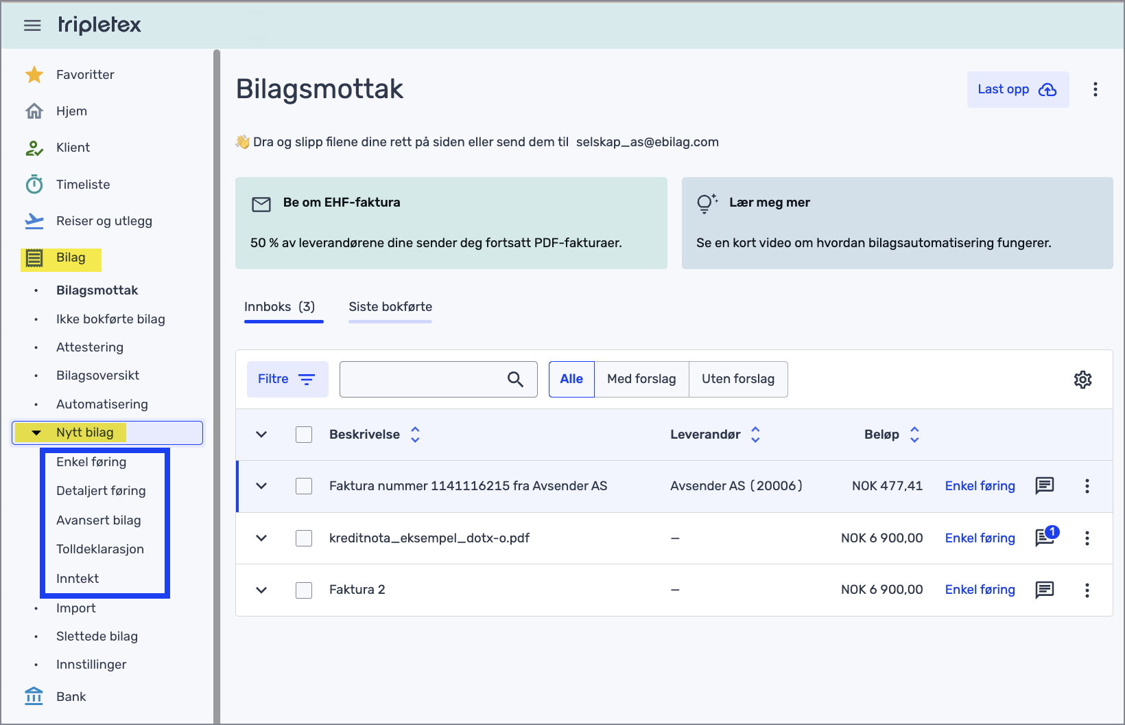Click the Favoritter star icon
Viewport: 1125px width, 725px height.
click(34, 75)
